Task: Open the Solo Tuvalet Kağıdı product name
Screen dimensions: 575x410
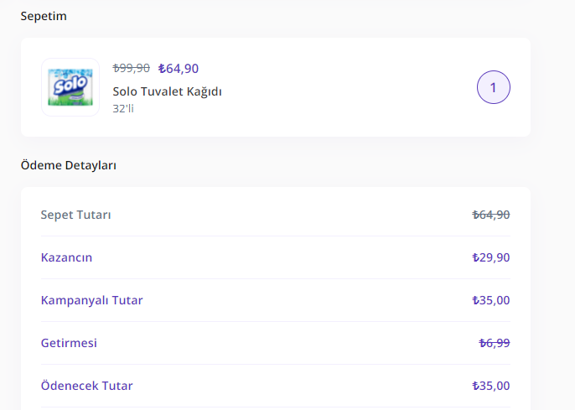Action: (x=167, y=91)
